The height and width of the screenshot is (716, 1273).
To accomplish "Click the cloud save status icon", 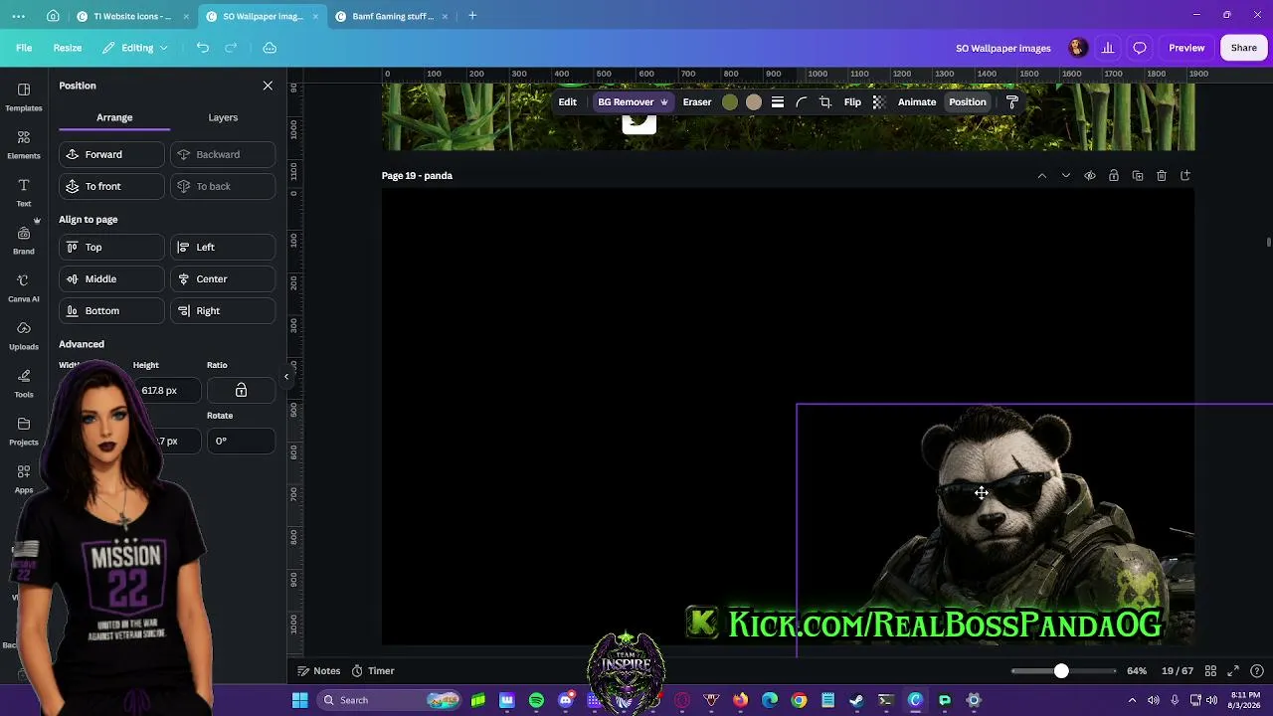I will point(270,48).
